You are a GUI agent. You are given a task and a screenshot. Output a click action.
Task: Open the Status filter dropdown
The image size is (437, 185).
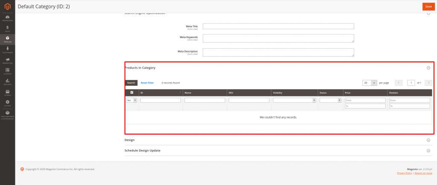[x=330, y=100]
